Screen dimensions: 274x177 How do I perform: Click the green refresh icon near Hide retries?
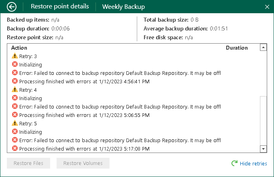(234, 163)
